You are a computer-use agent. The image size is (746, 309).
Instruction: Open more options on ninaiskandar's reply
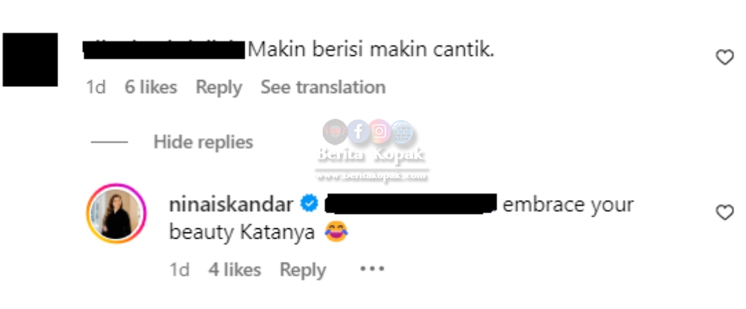click(372, 269)
